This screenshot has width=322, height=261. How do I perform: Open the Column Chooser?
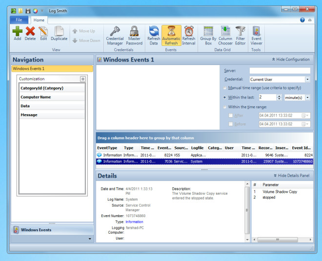225,36
